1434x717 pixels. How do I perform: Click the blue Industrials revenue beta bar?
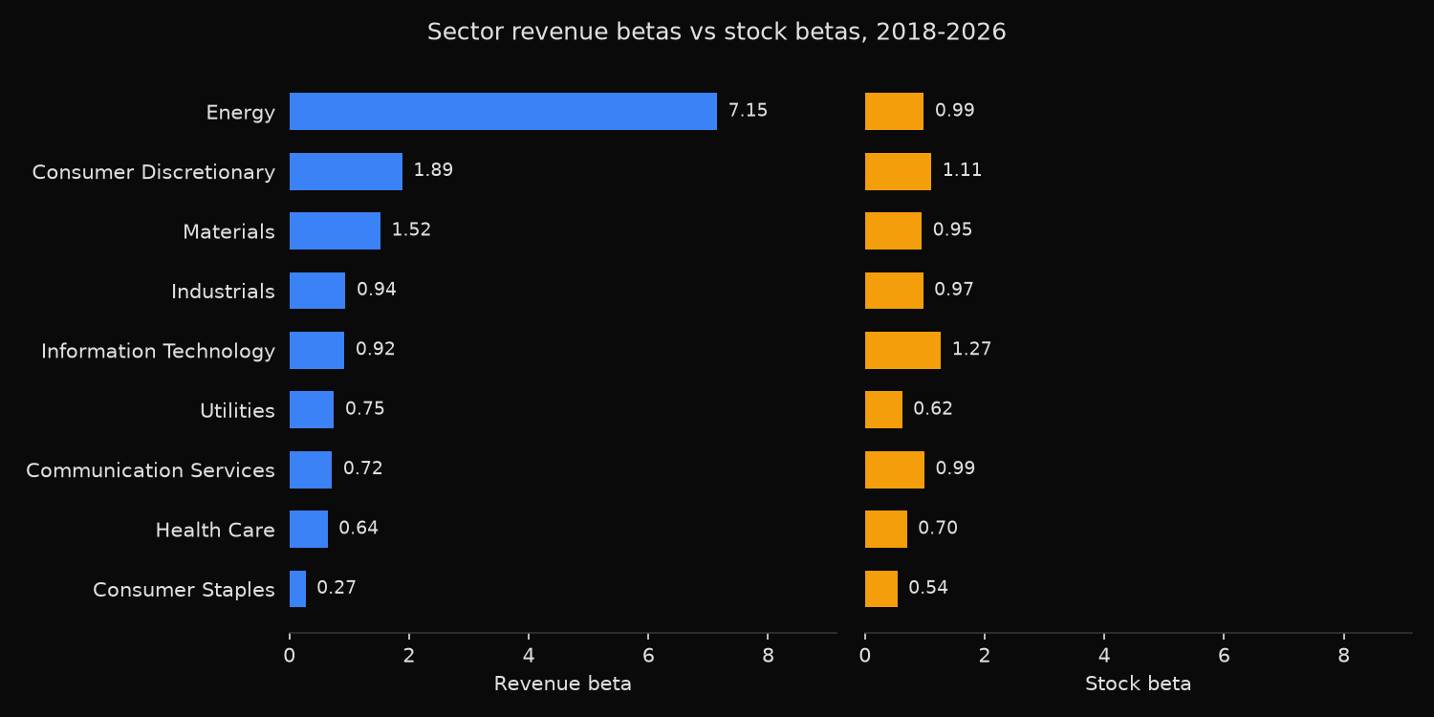coord(317,291)
